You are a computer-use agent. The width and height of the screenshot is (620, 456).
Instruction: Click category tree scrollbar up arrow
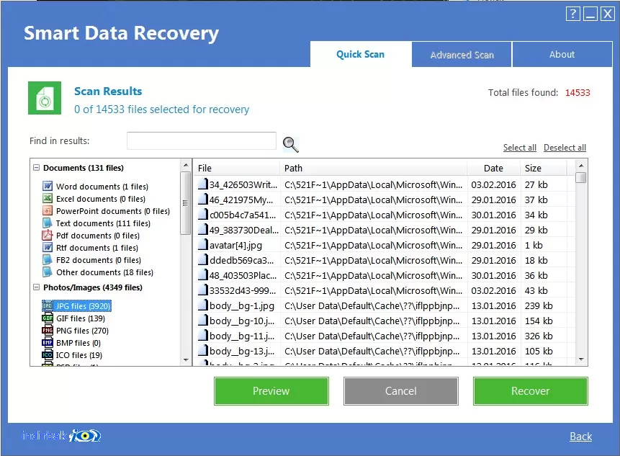pyautogui.click(x=186, y=164)
